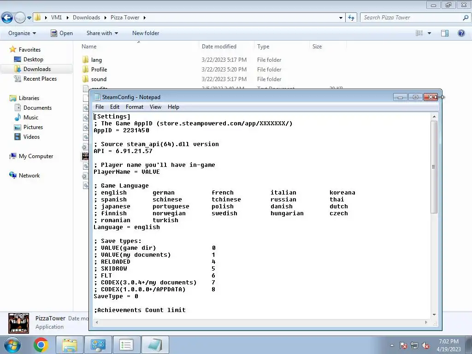The image size is (472, 354).
Task: Select Libraries in navigation pane
Action: (x=29, y=98)
